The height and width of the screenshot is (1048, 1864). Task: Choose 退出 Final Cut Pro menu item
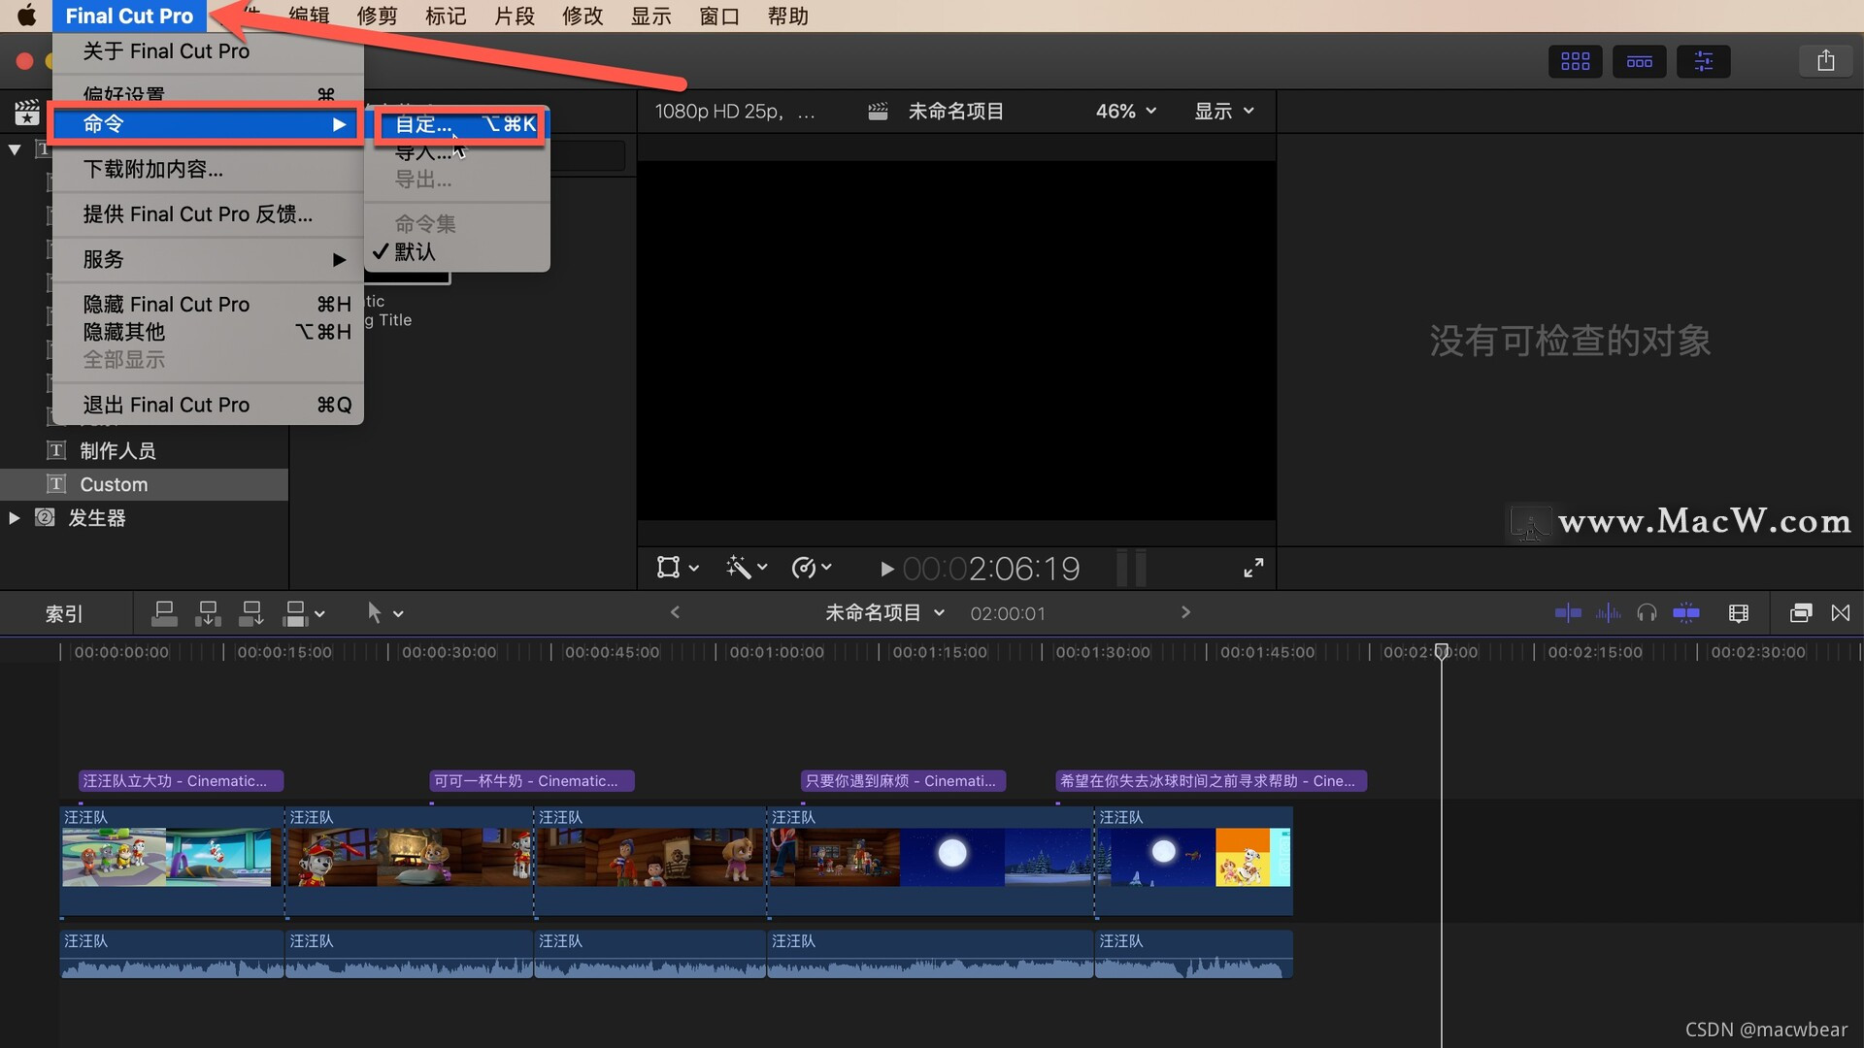(166, 405)
